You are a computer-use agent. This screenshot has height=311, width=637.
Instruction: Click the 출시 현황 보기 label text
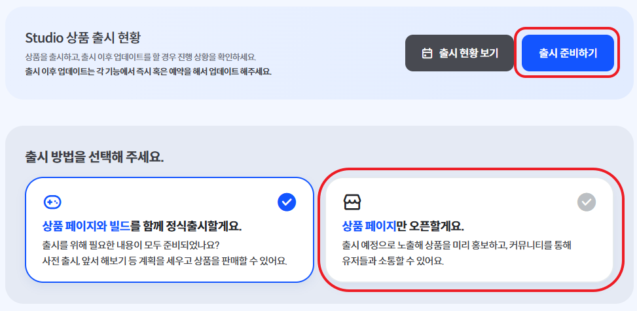click(x=468, y=53)
